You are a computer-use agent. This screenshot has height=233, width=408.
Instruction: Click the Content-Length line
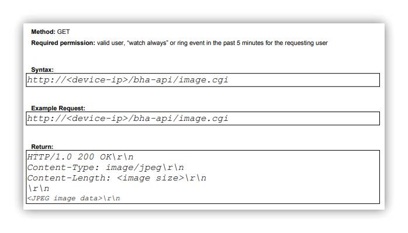point(117,178)
